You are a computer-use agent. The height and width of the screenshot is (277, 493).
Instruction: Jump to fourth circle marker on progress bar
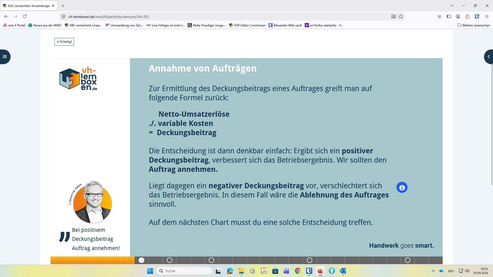coord(309,260)
